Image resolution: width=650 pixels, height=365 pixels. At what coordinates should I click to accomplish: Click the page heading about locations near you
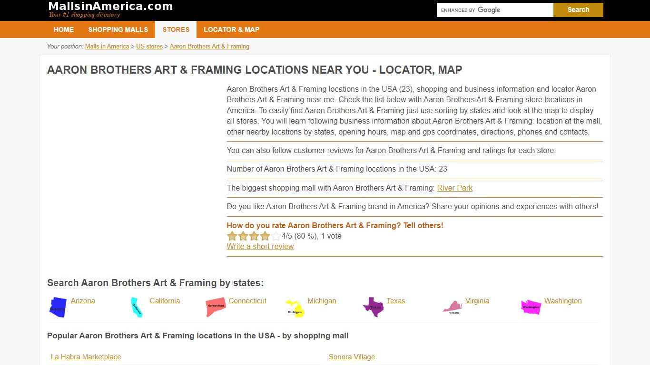(x=255, y=70)
